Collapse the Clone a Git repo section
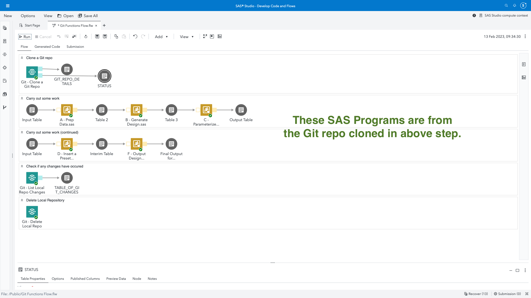The width and height of the screenshot is (531, 298). [22, 58]
